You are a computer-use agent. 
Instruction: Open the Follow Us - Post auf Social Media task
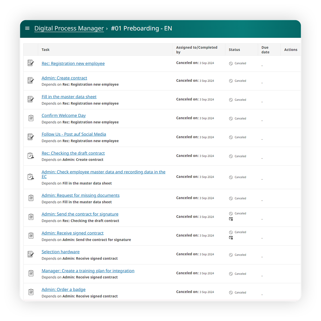(x=74, y=134)
